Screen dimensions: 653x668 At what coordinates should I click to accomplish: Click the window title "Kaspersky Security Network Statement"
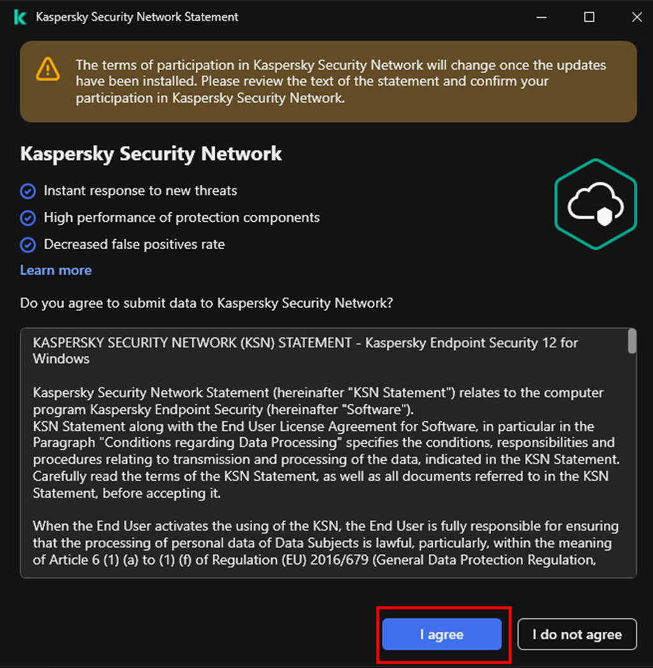point(137,17)
